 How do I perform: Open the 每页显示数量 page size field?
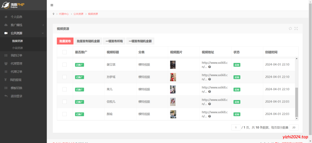[x=294, y=127]
